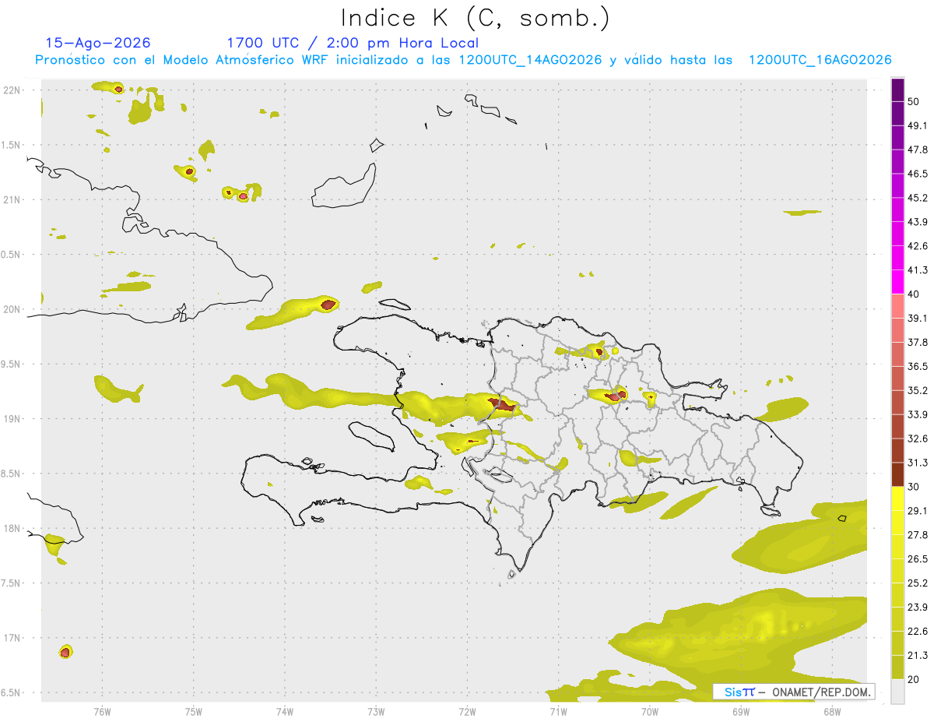Pick the salmon band between 39.1 and 40
The height and width of the screenshot is (722, 934).
[x=898, y=306]
